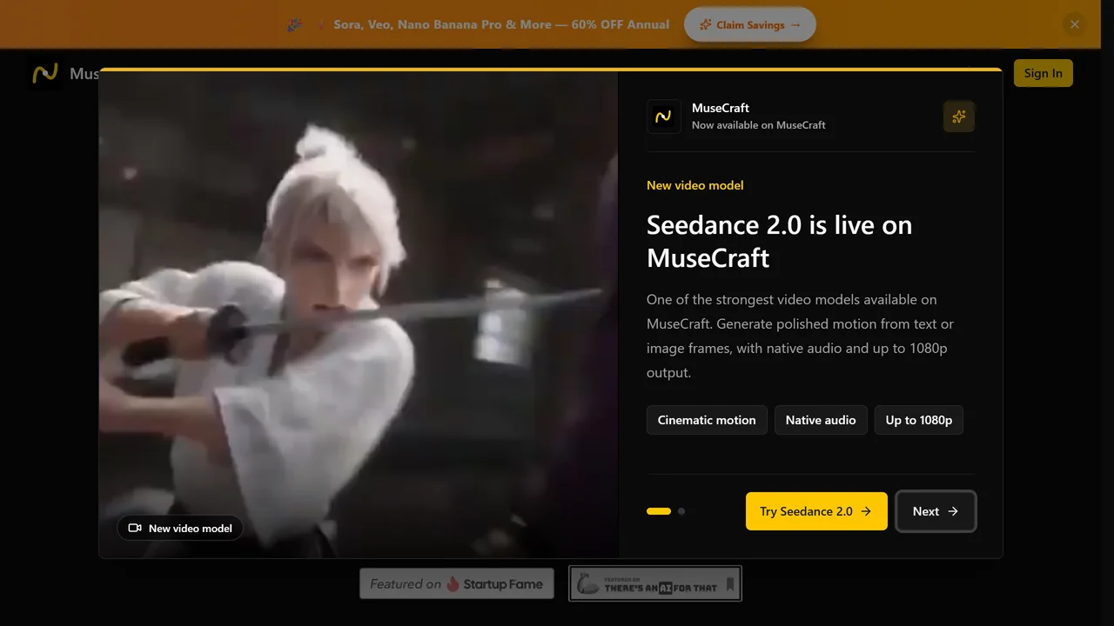Select the Native audio chip
Viewport: 1114px width, 626px height.
[821, 420]
